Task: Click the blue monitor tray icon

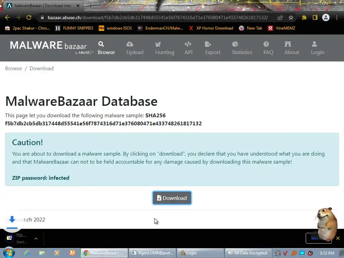Action: (302, 253)
